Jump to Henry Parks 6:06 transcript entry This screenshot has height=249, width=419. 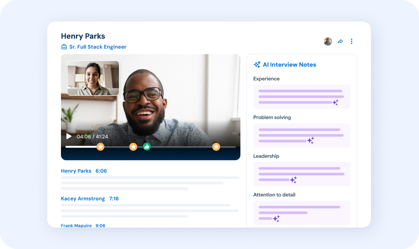click(x=84, y=171)
